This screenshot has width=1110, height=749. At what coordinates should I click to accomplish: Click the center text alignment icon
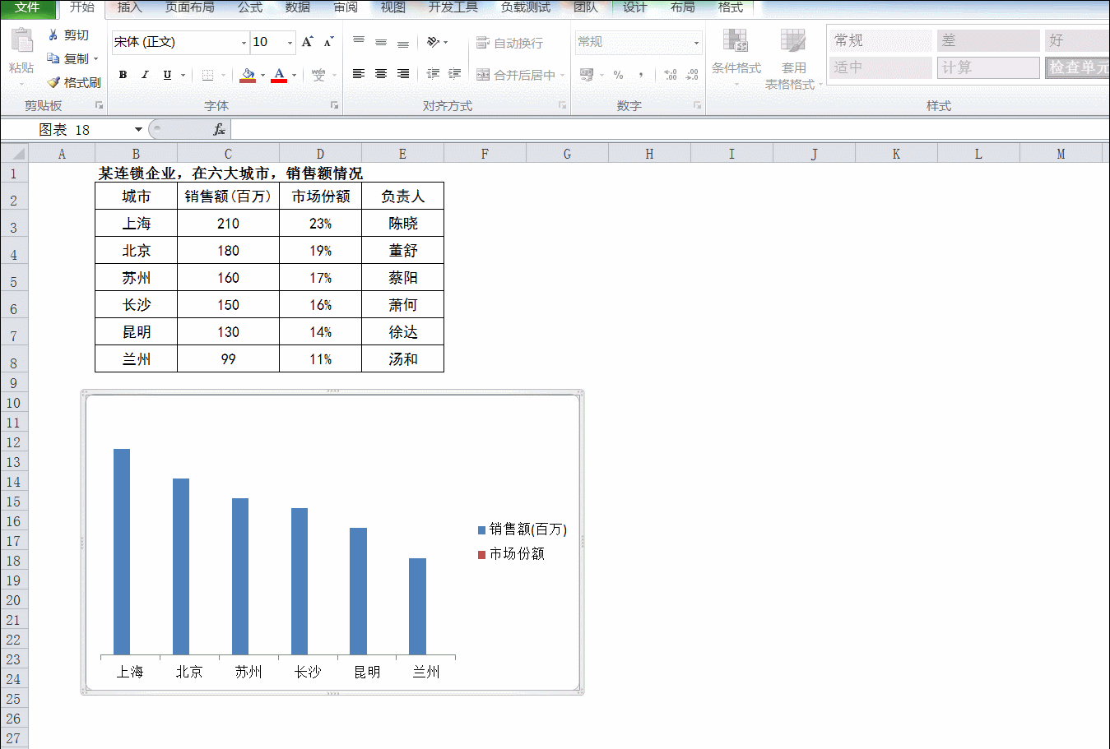381,74
